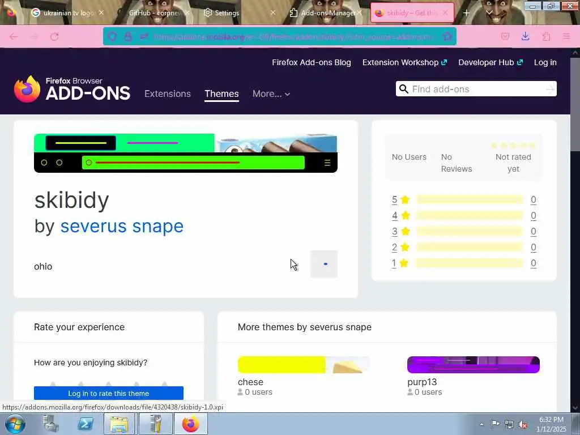
Task: Focus the Find add-ons search field
Action: pyautogui.click(x=476, y=89)
